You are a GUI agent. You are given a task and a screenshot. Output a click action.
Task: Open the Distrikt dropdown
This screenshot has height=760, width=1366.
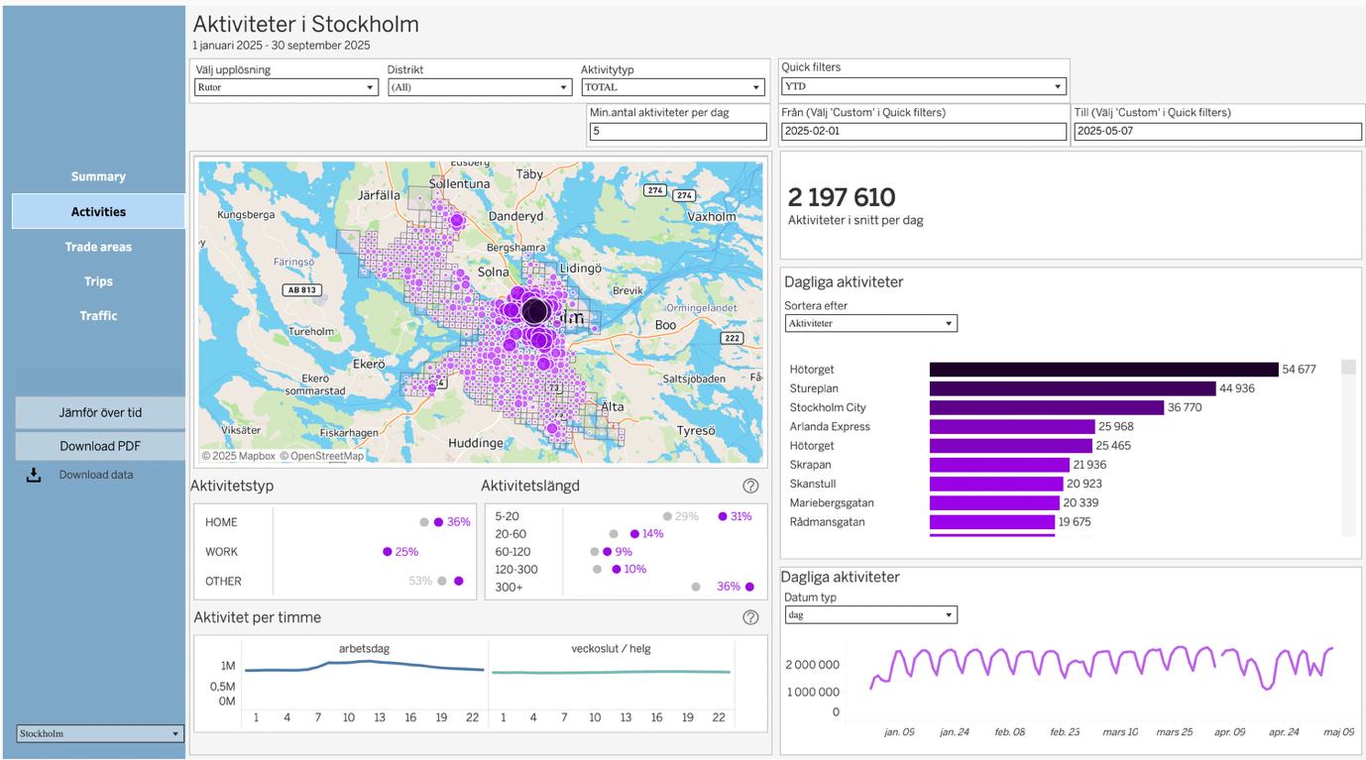479,87
